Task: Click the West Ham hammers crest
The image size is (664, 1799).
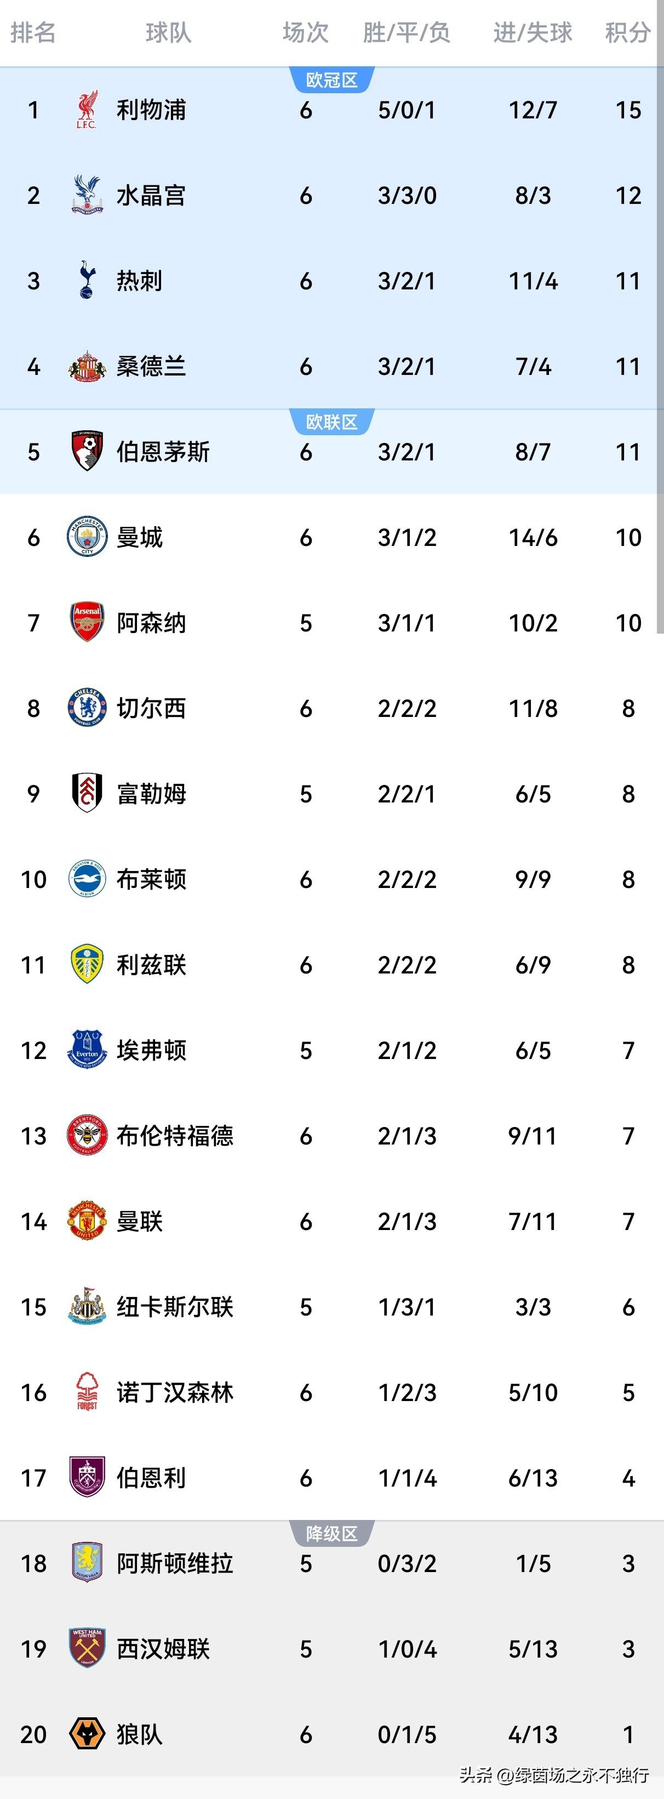Action: tap(87, 1648)
